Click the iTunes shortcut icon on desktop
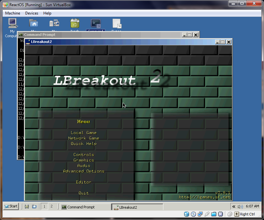 click(116, 24)
